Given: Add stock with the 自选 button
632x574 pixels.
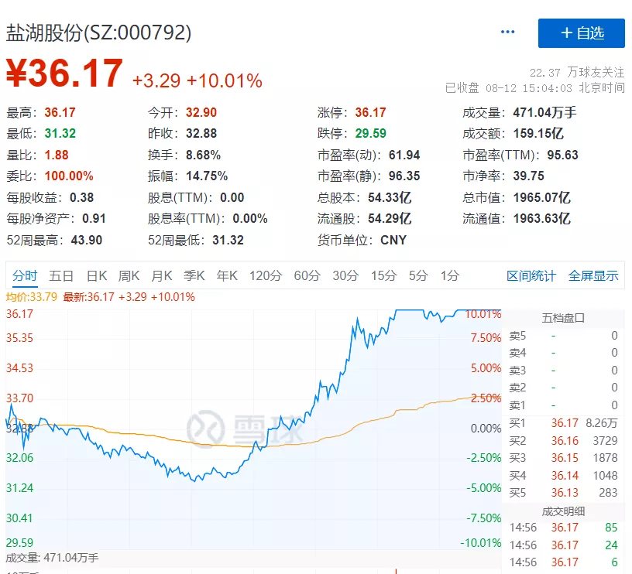Looking at the screenshot, I should tap(581, 33).
